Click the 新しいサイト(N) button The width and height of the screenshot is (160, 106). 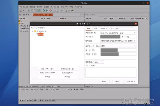pyautogui.click(x=47, y=69)
